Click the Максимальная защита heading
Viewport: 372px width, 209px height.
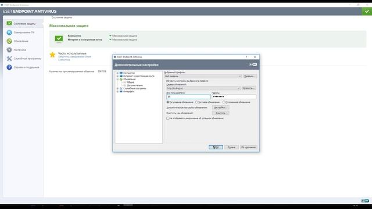click(x=69, y=26)
